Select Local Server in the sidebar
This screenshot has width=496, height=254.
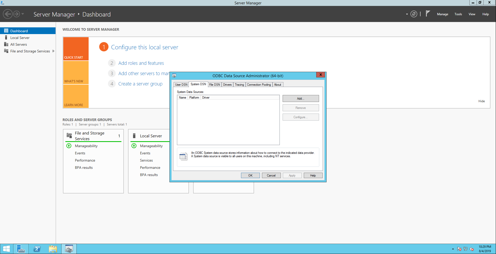(x=20, y=38)
